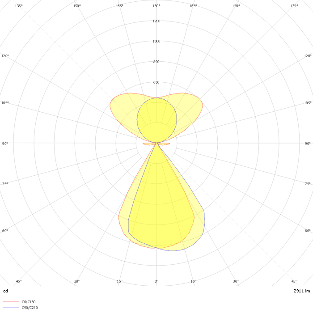Image resolution: width=313 pixels, height=313 pixels.
Task: Select the blue C90/C270 legend line swatch
Action: click(11, 308)
